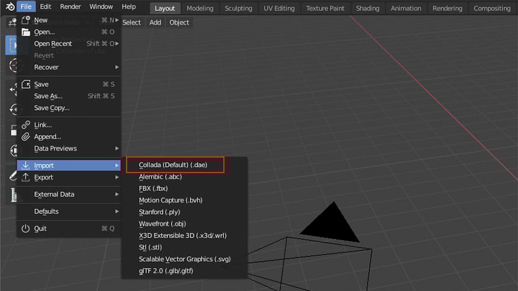518x291 pixels.
Task: Switch to the Texture Paint workspace tab
Action: (325, 8)
